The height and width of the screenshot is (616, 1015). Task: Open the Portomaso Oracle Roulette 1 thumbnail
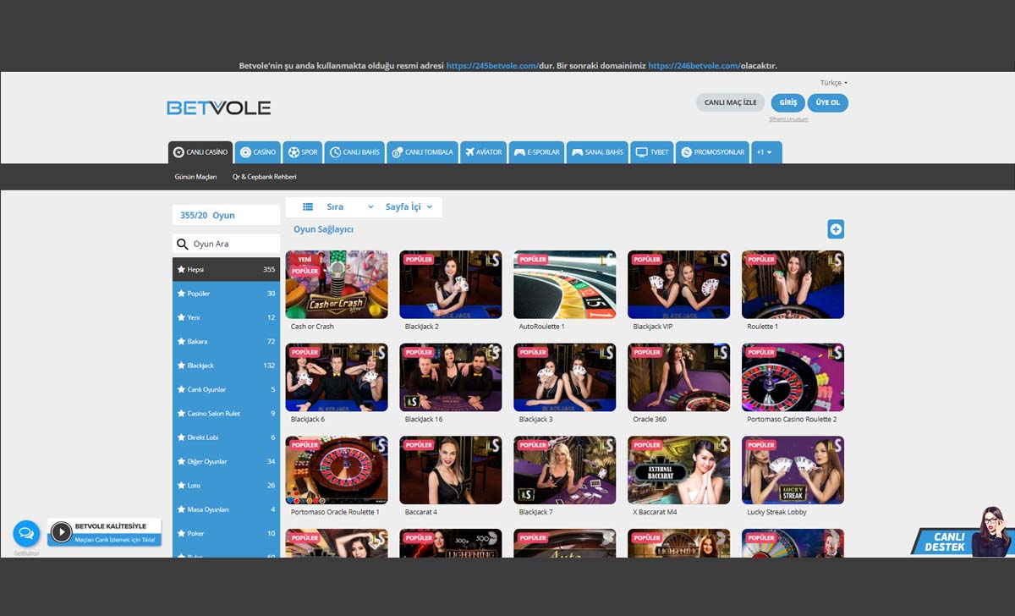pos(337,470)
